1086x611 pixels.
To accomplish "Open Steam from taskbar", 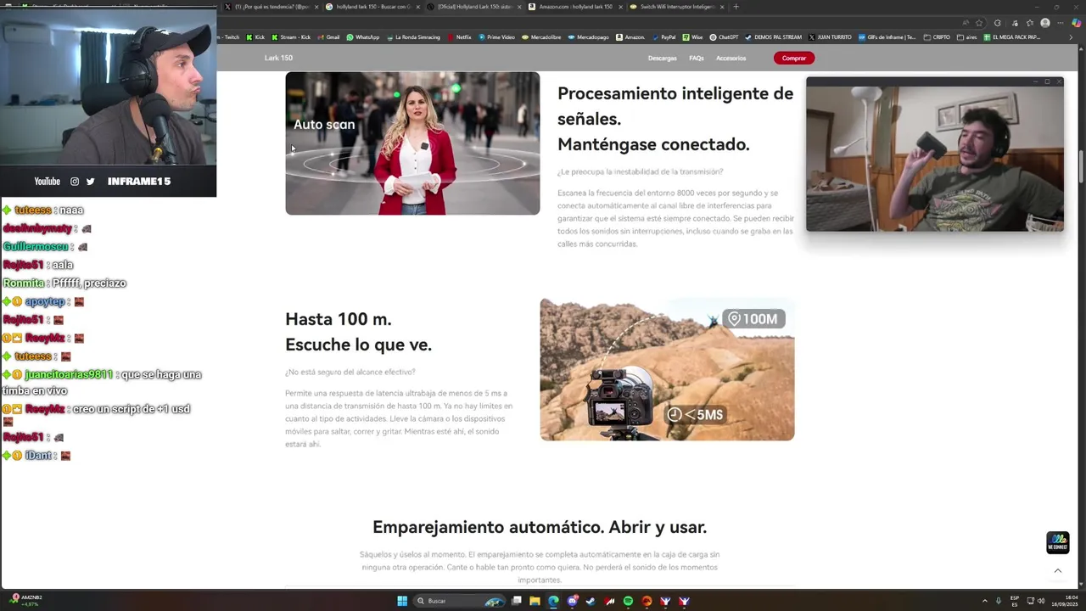I will (x=591, y=601).
